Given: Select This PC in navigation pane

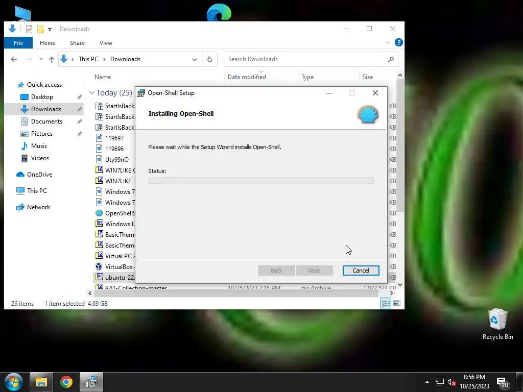Looking at the screenshot, I should click(37, 191).
